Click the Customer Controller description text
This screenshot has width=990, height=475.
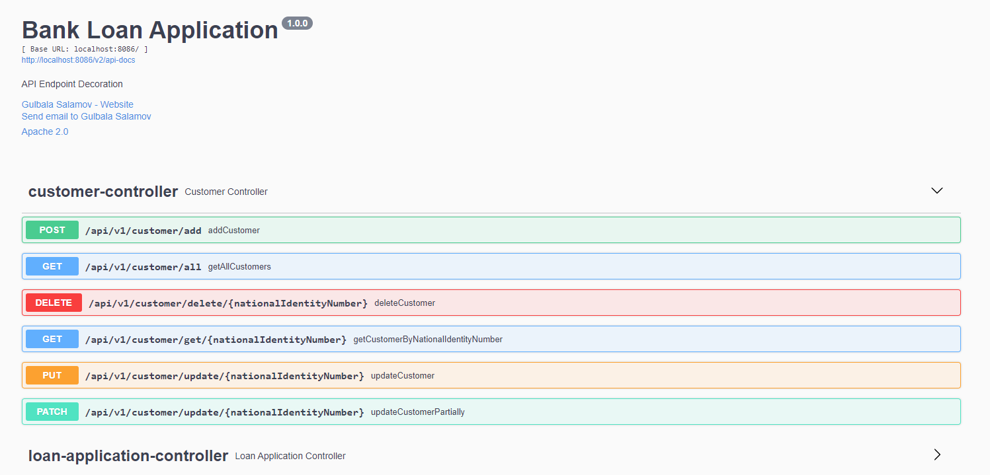click(x=226, y=192)
